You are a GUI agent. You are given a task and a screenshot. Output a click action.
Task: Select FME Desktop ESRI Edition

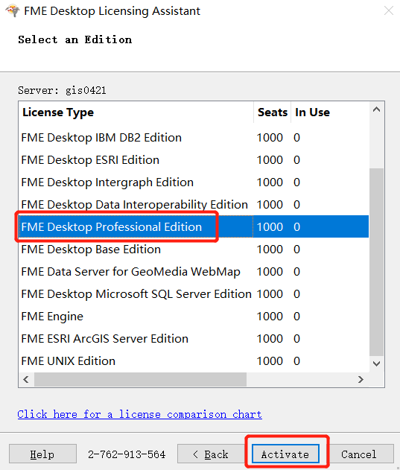click(x=194, y=159)
